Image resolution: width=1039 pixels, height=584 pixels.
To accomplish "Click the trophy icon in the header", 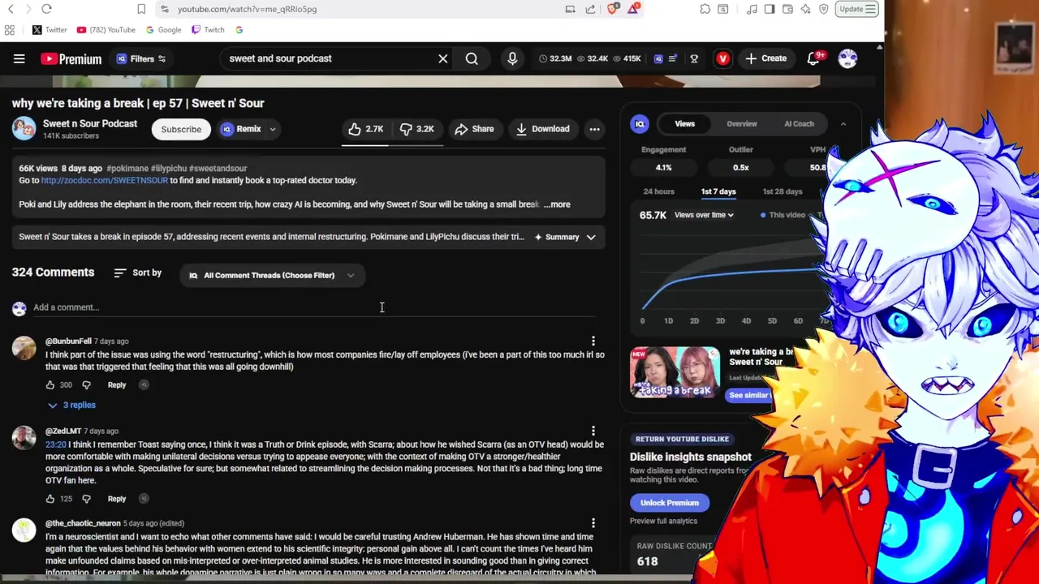I will tap(694, 58).
